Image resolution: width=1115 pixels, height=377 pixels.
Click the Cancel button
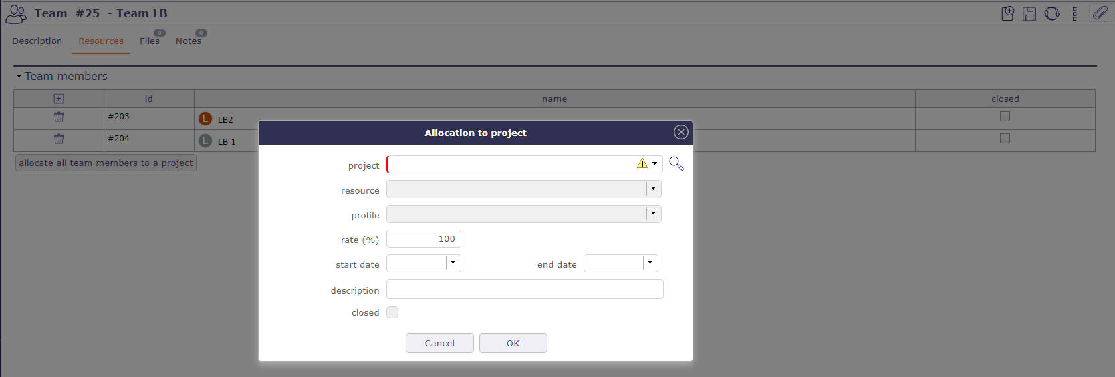[x=440, y=343]
